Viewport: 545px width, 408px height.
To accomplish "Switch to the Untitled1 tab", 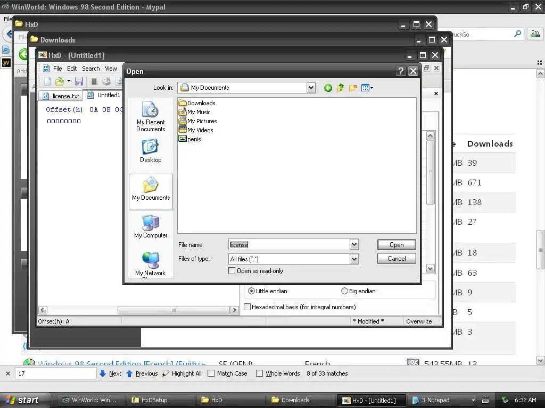I will (104, 95).
